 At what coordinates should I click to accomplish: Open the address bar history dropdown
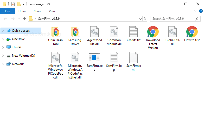coord(140,19)
